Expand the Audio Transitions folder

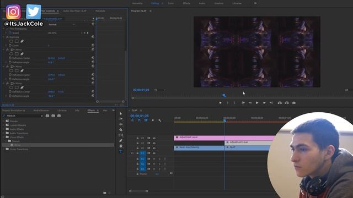pos(3,133)
